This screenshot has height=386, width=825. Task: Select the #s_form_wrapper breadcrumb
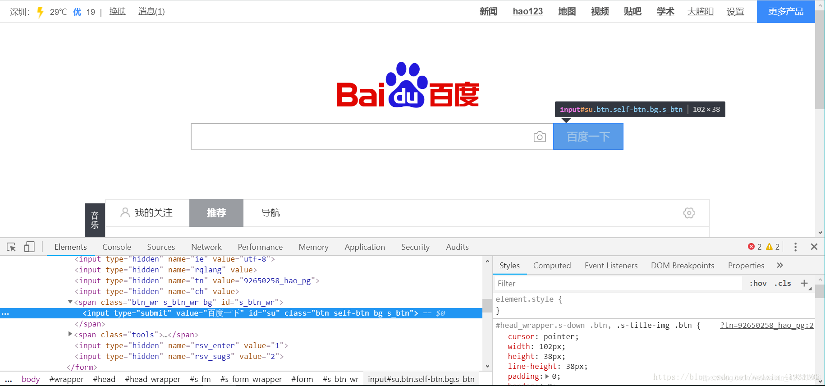[251, 379]
